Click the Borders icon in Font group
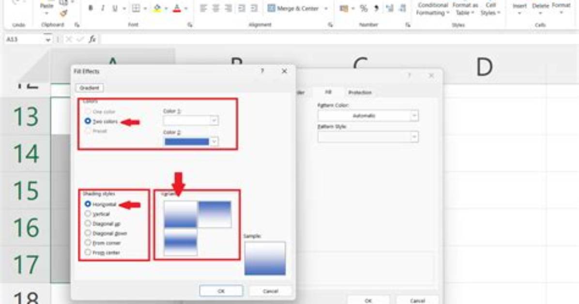579x304 pixels. 136,8
